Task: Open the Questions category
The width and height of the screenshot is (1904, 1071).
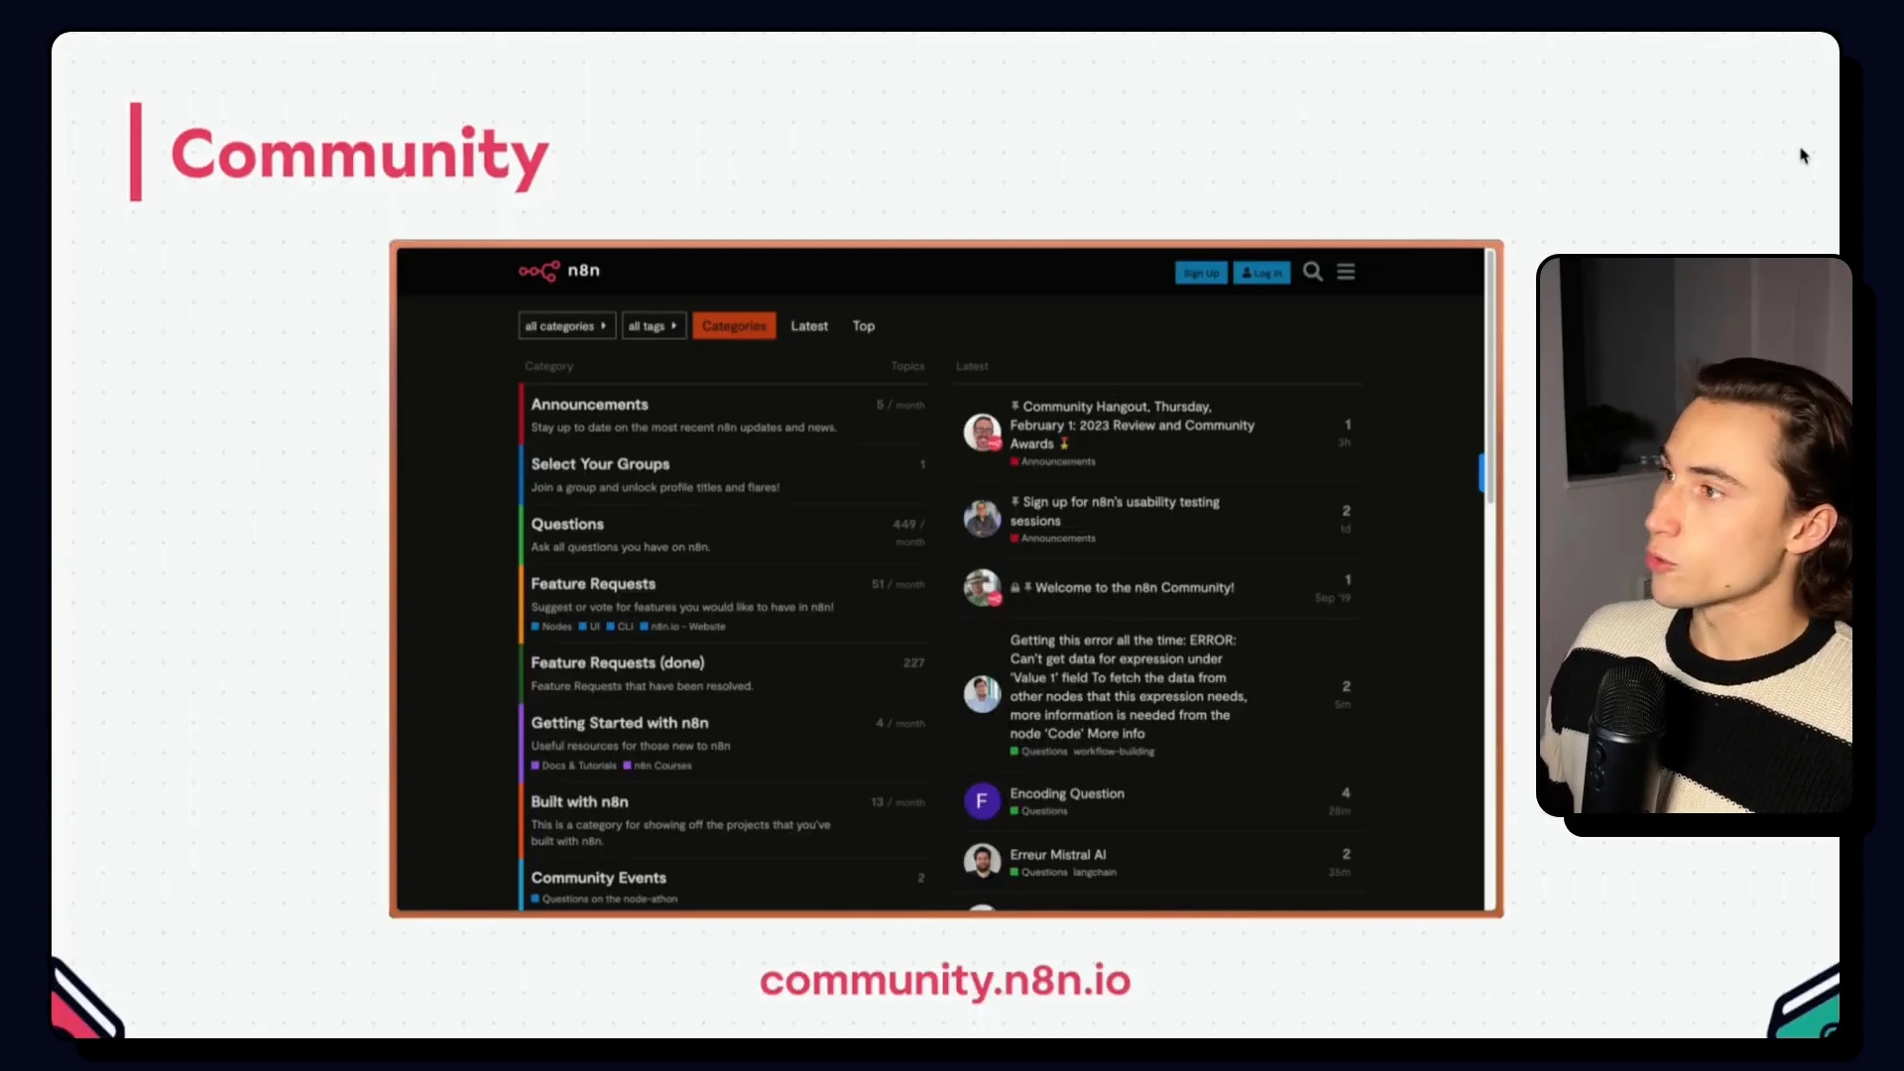Action: click(x=567, y=525)
